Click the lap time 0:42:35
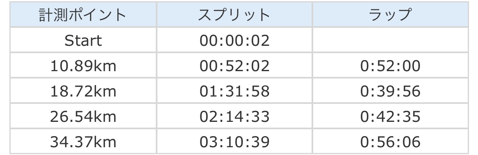The height and width of the screenshot is (155, 478). 390,117
